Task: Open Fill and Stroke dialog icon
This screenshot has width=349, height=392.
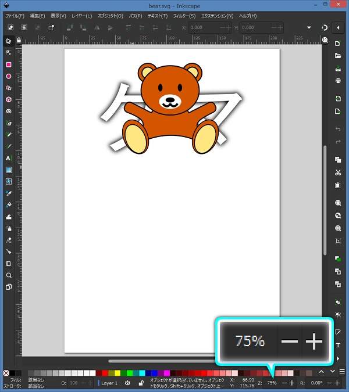Action: pyautogui.click(x=338, y=332)
